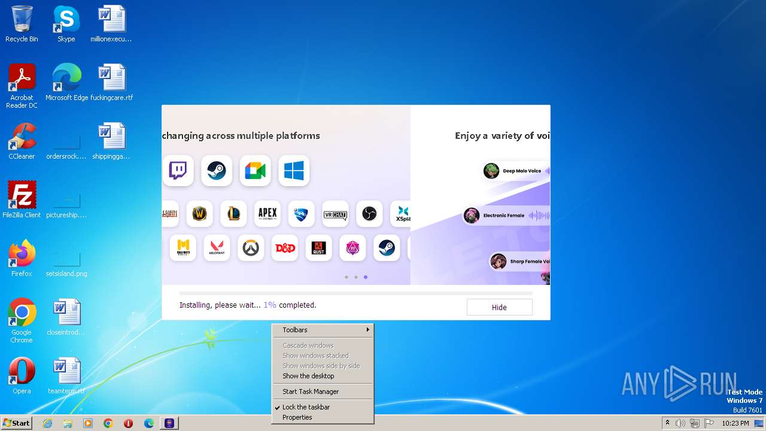Select the Google Chrome desktop shortcut
This screenshot has height=431, width=766.
click(22, 321)
